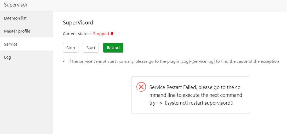Click the red pause icon beside Stopped

112,34
